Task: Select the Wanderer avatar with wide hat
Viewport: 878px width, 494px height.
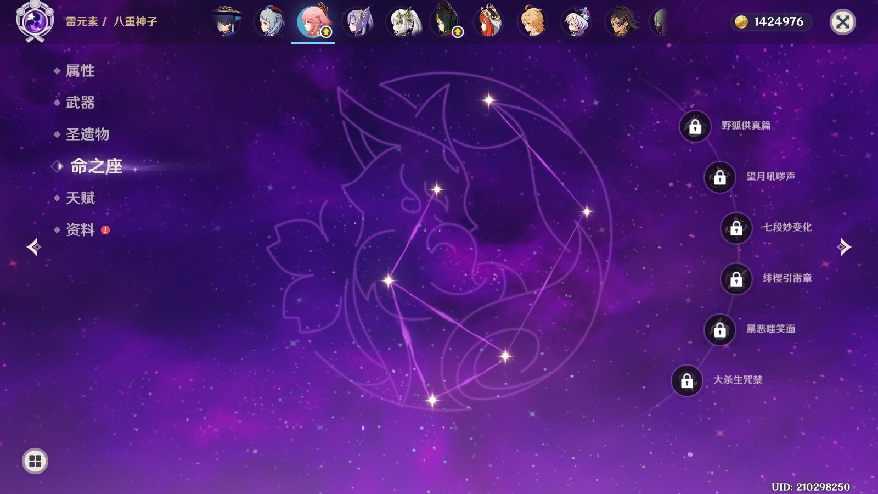Action: tap(226, 21)
